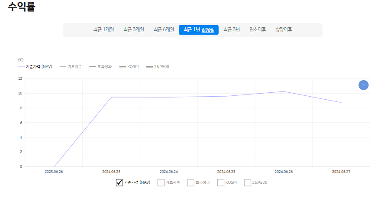390x202 pixels.
Task: Tick the KOSPI checkbox below chart
Action: coord(221,182)
